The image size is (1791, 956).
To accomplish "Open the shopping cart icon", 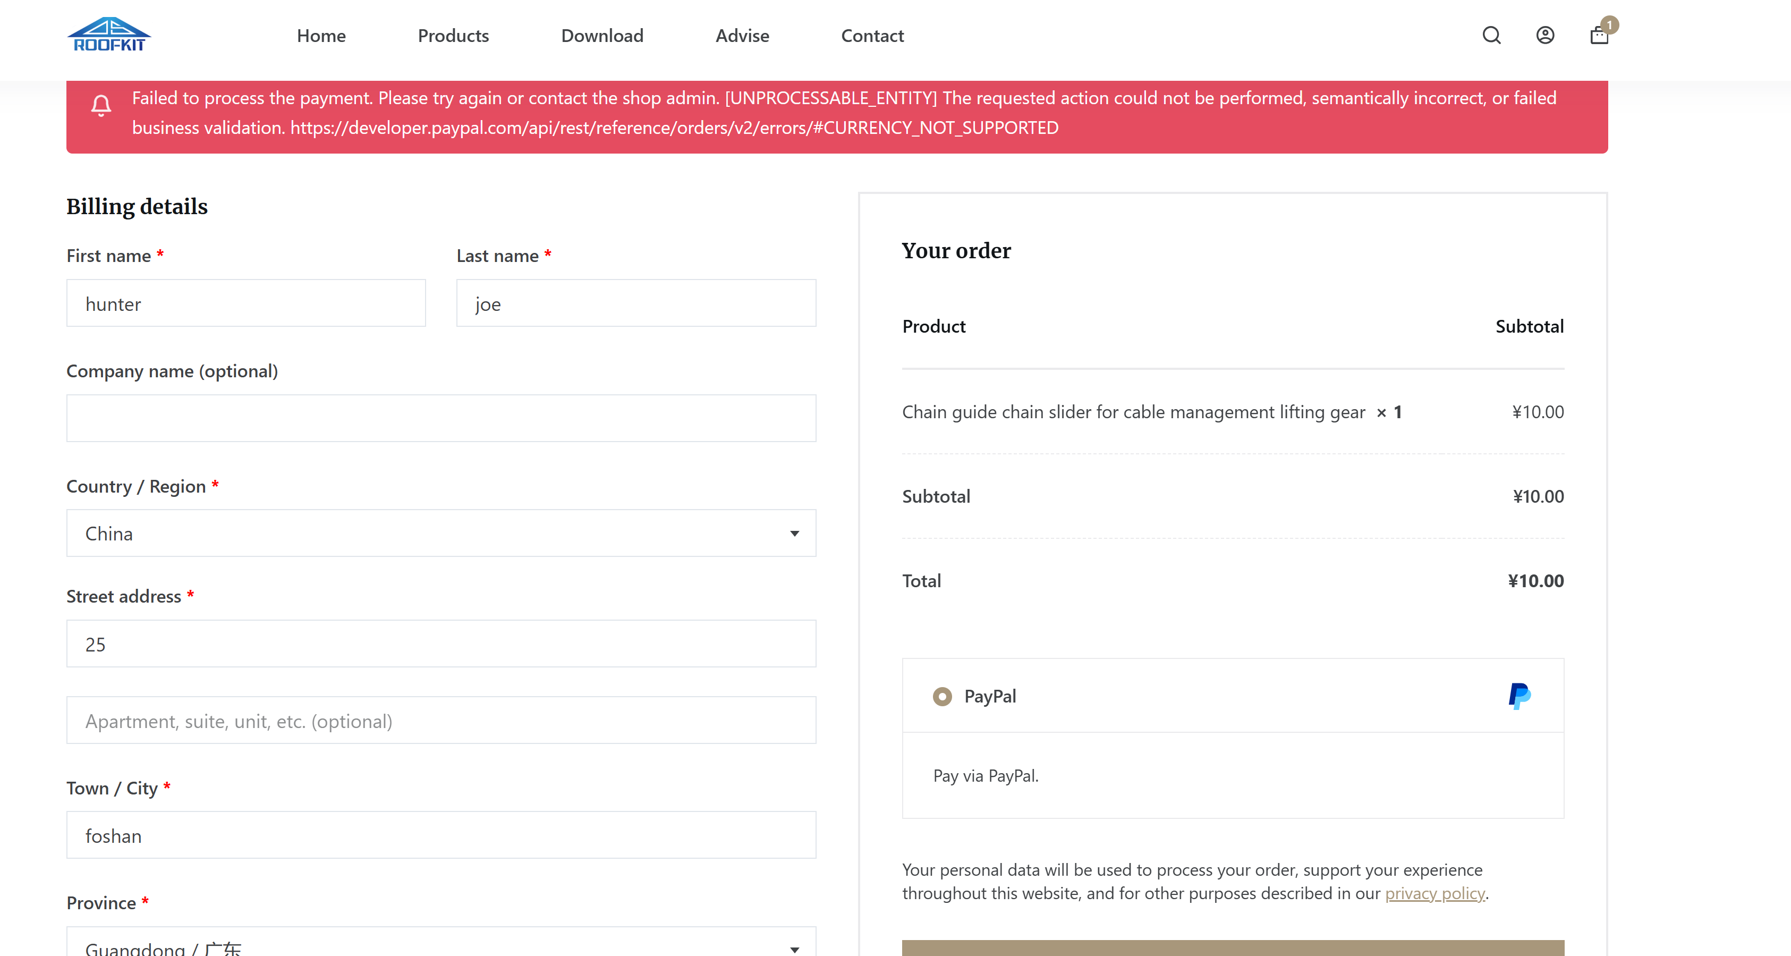I will coord(1599,36).
